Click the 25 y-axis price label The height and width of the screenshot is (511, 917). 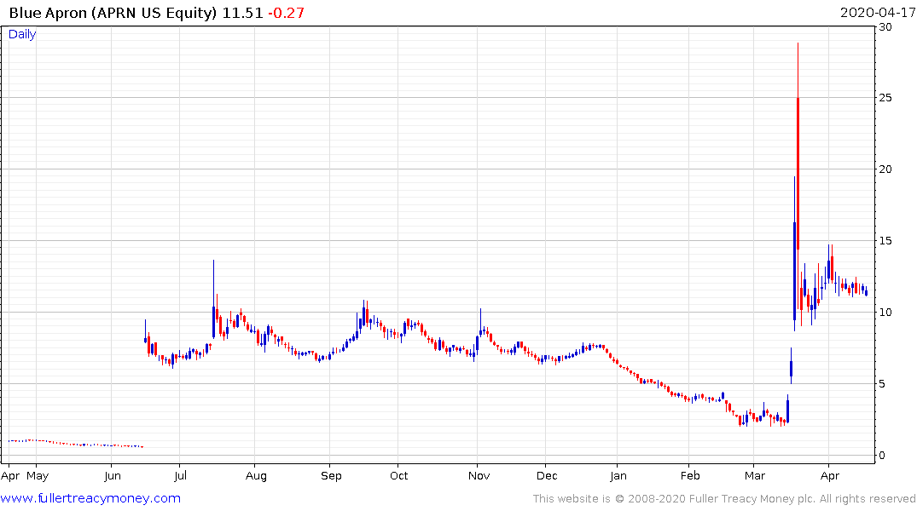click(885, 98)
